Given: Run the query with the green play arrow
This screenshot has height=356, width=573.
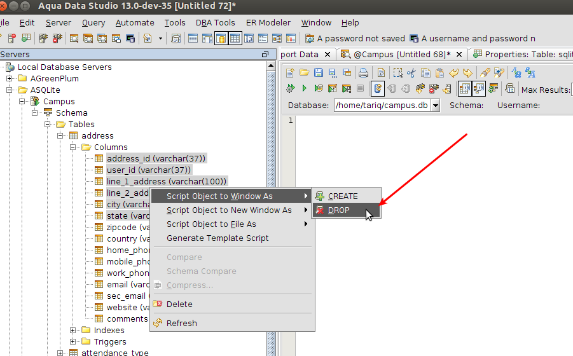Looking at the screenshot, I should pos(305,88).
